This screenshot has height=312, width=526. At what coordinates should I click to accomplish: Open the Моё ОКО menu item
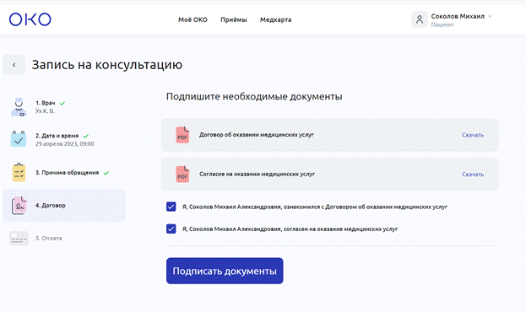click(193, 19)
